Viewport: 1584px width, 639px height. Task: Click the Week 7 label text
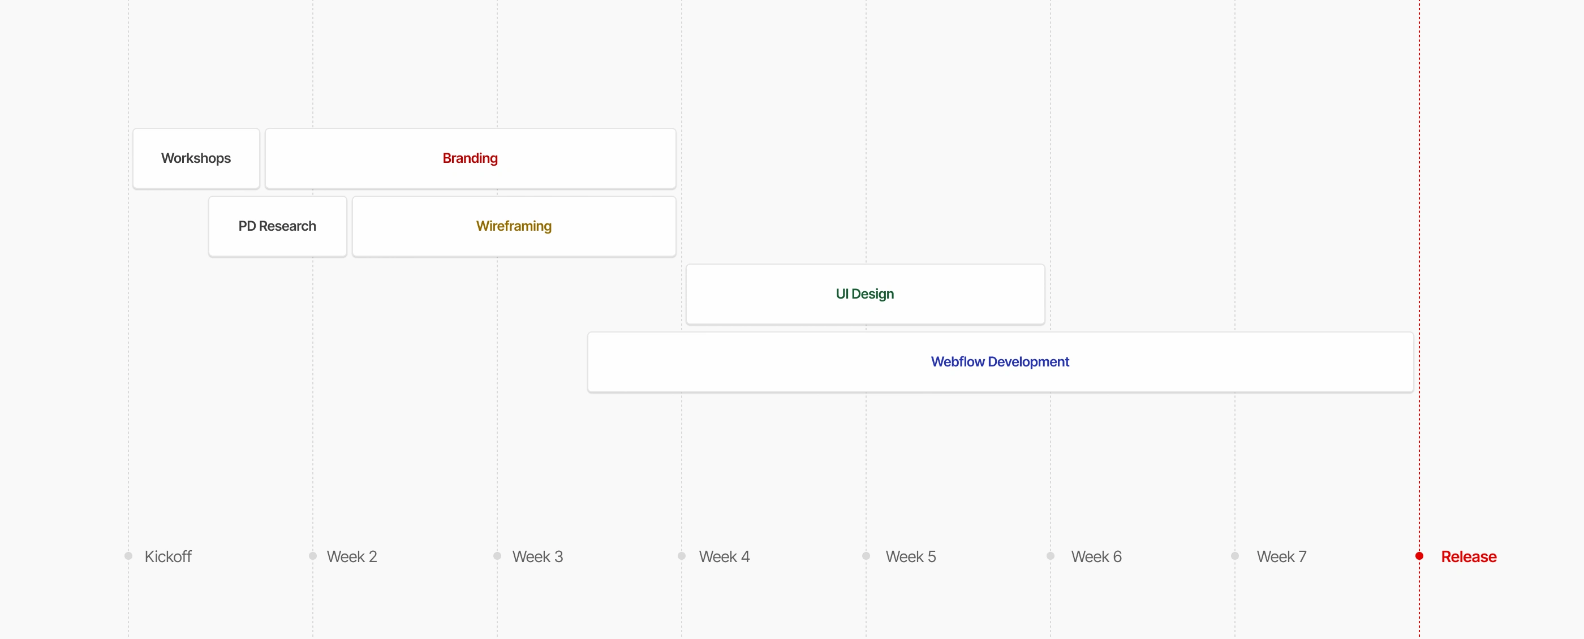[1281, 556]
